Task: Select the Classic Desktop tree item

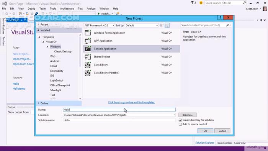Action: click(63, 51)
